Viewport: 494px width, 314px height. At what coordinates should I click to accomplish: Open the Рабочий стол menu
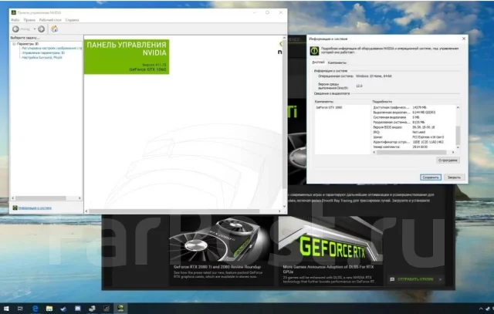pyautogui.click(x=50, y=20)
